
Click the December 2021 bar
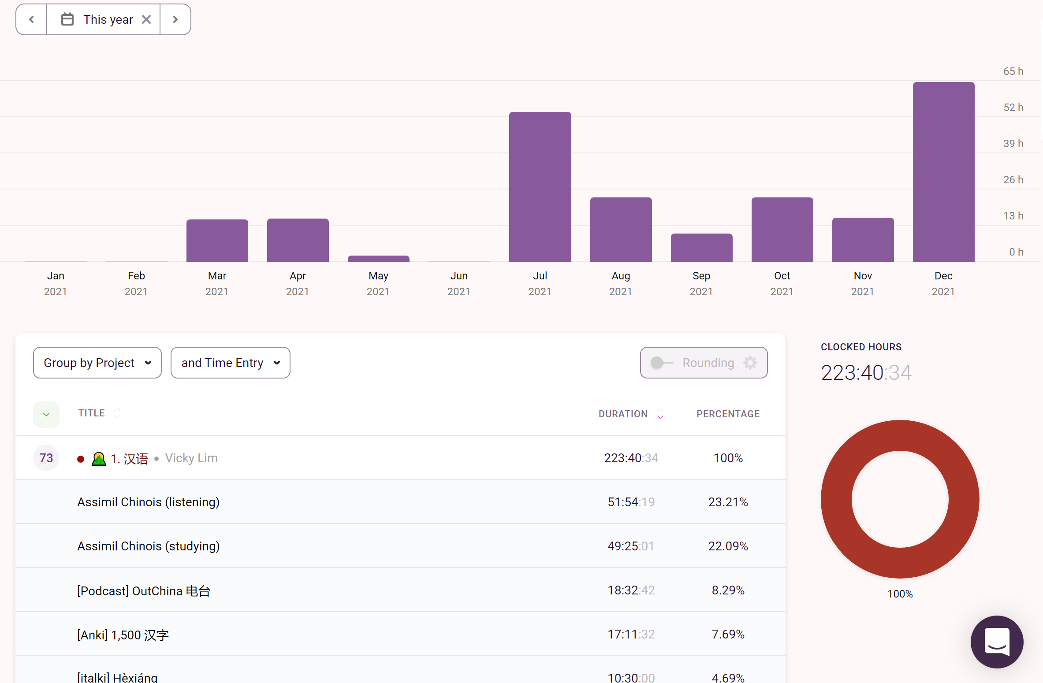(943, 172)
